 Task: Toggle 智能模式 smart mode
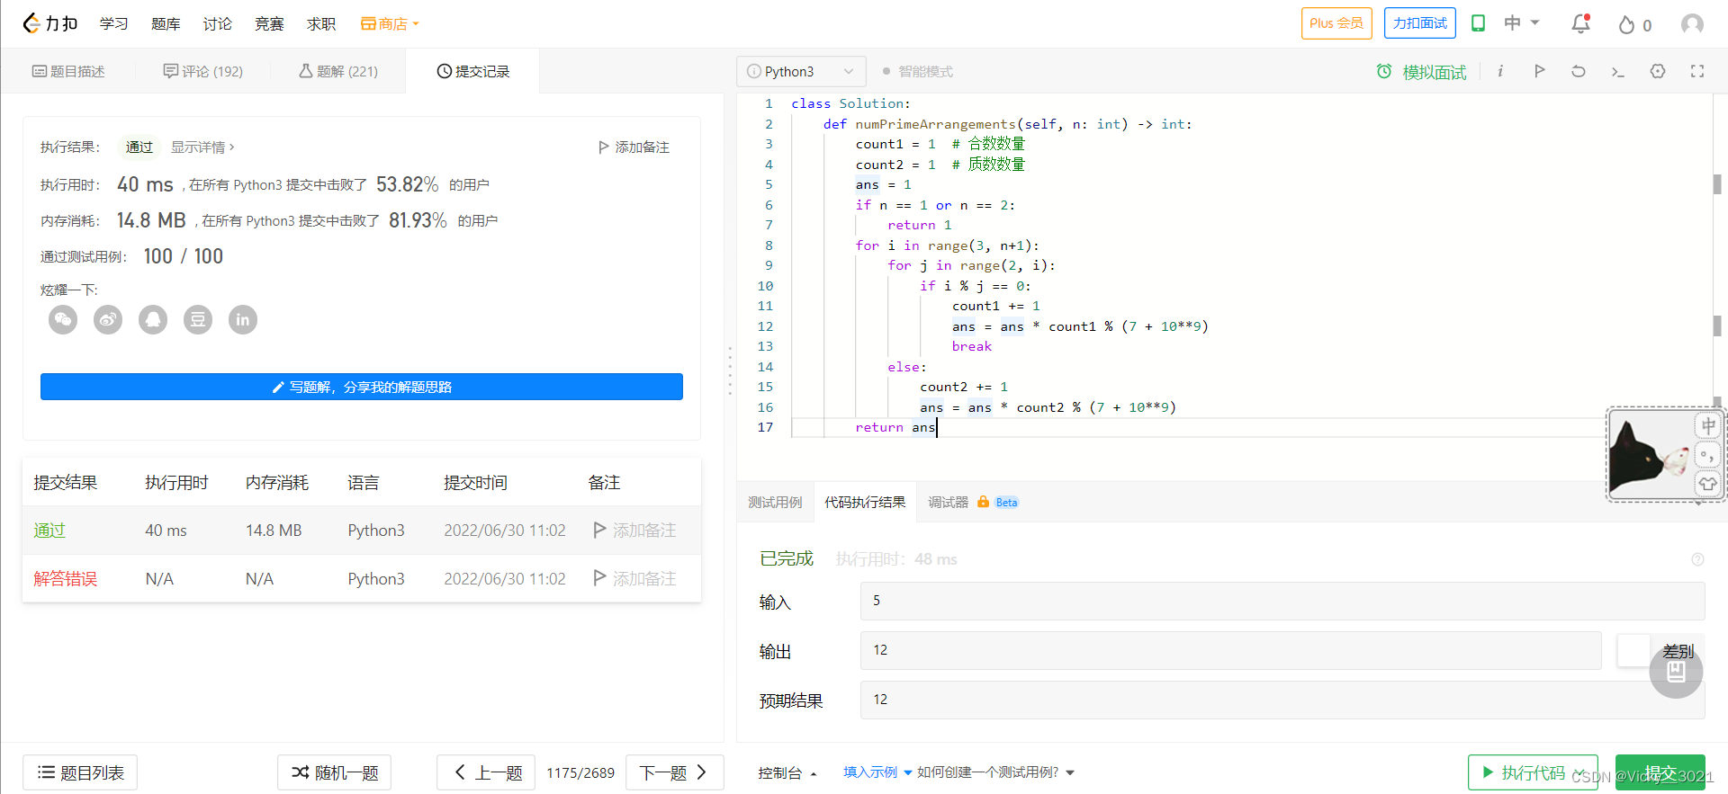(x=918, y=71)
